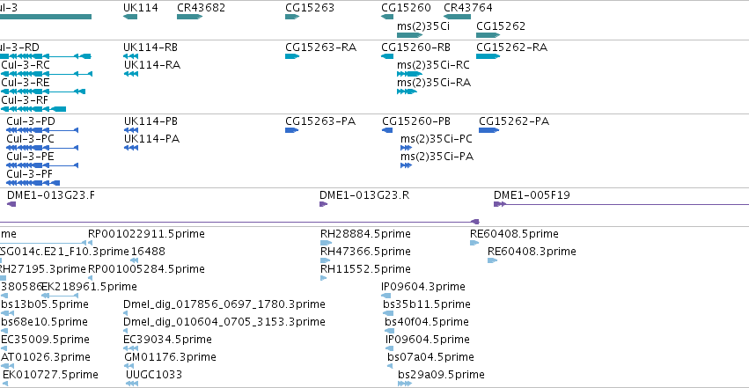Open the bs35b11.5prime EST
The image size is (749, 388).
(x=427, y=304)
